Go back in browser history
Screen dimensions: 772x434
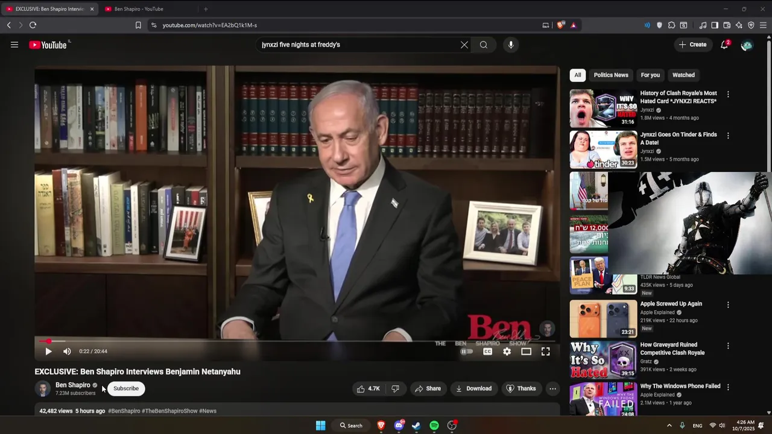coord(9,25)
